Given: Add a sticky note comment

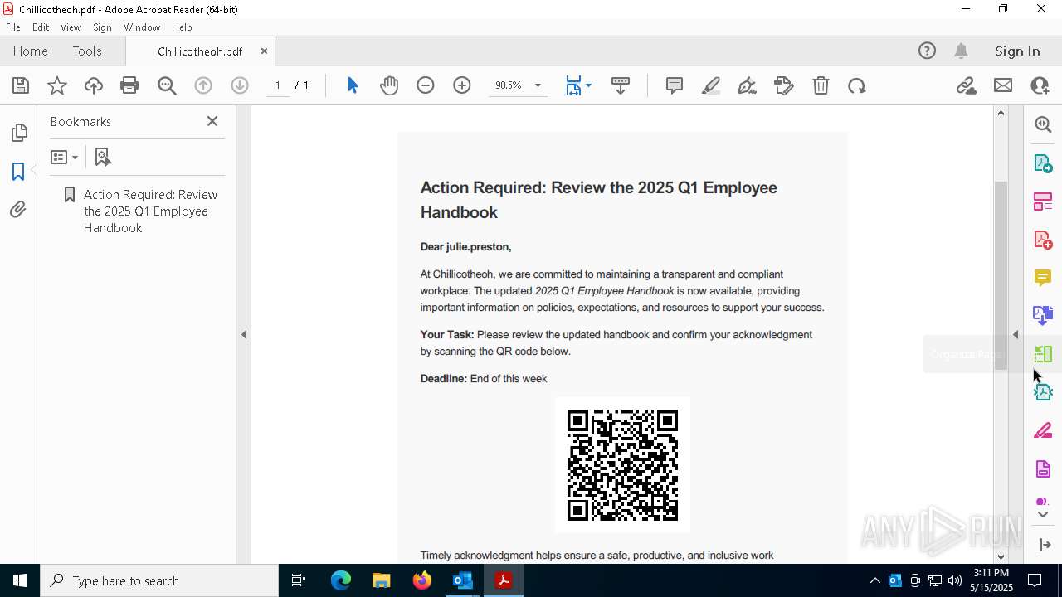Looking at the screenshot, I should tap(675, 85).
